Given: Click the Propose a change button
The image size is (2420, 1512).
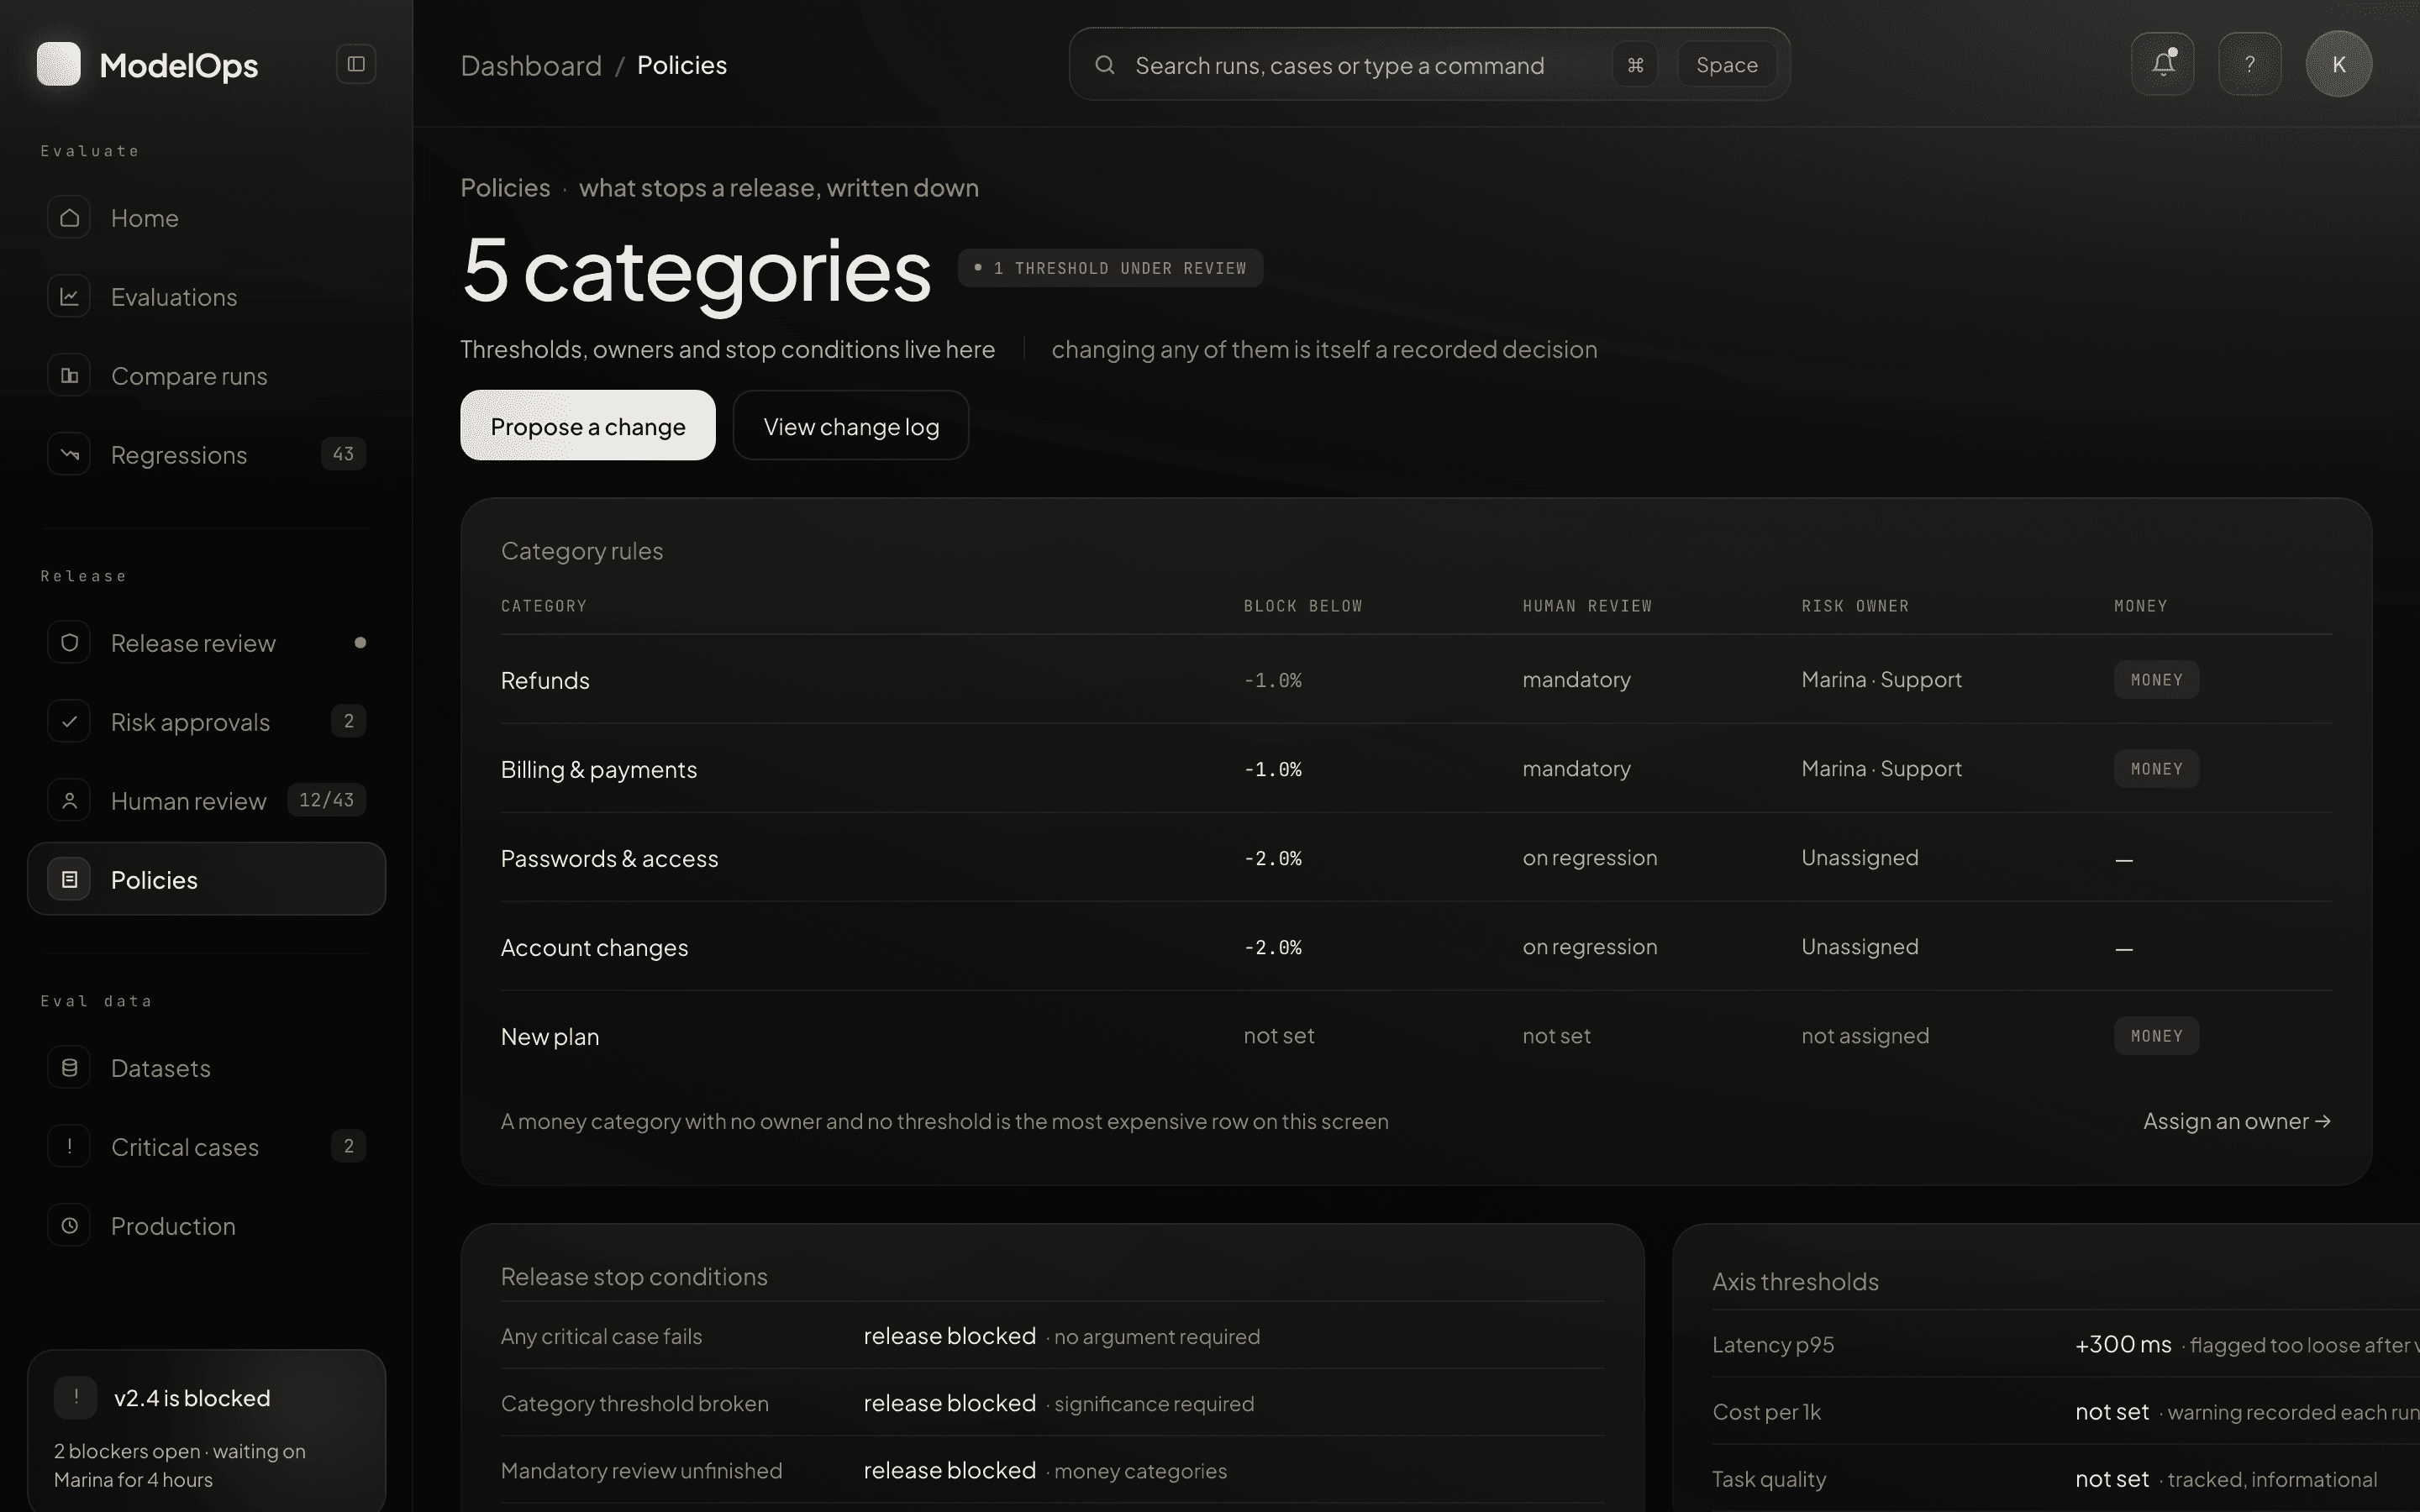Looking at the screenshot, I should point(587,425).
